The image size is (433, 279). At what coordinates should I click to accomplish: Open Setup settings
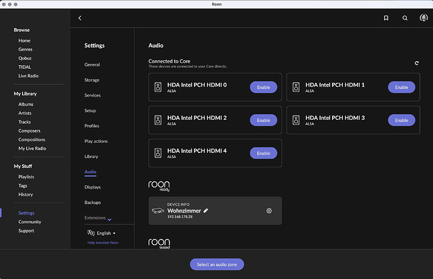[x=90, y=110]
